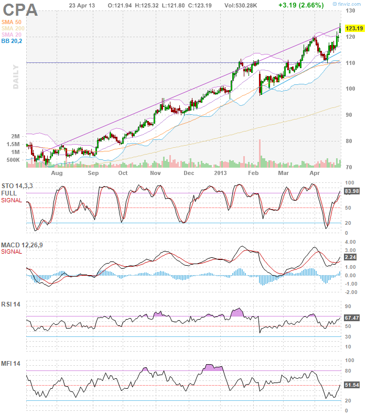This screenshot has height=415, width=367.
Task: Click the MACD 12,26,9 indicator label
Action: tap(19, 245)
